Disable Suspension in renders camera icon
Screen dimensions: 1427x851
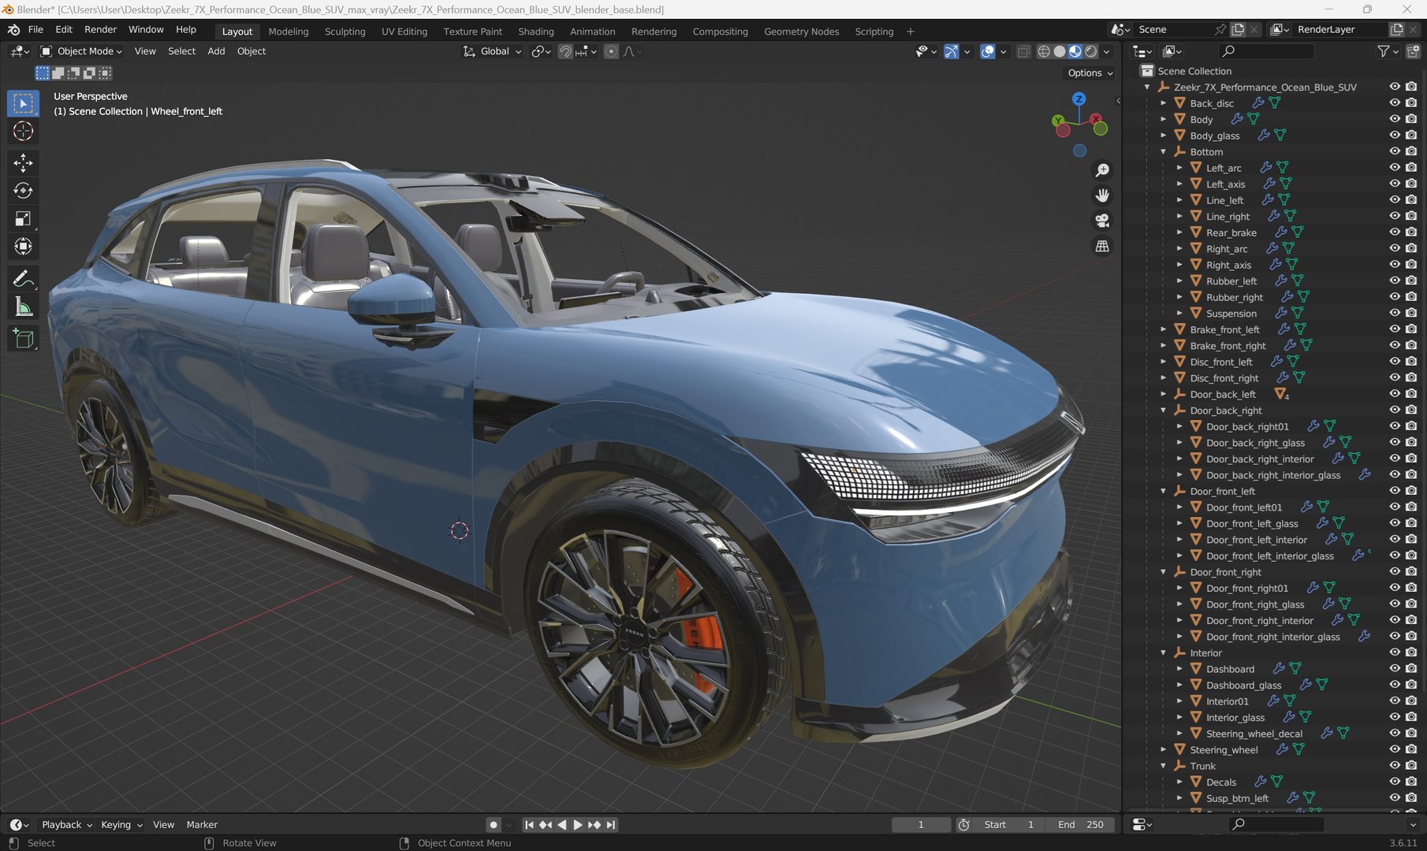1411,313
